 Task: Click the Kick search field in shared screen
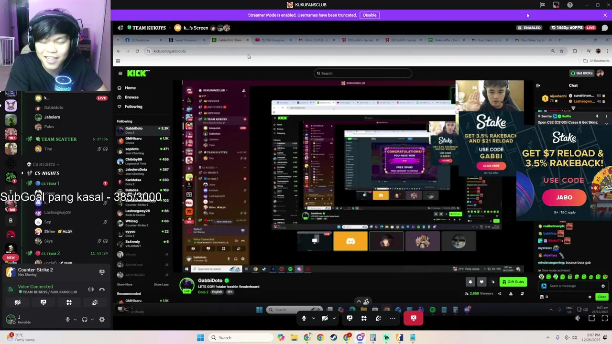(x=363, y=74)
